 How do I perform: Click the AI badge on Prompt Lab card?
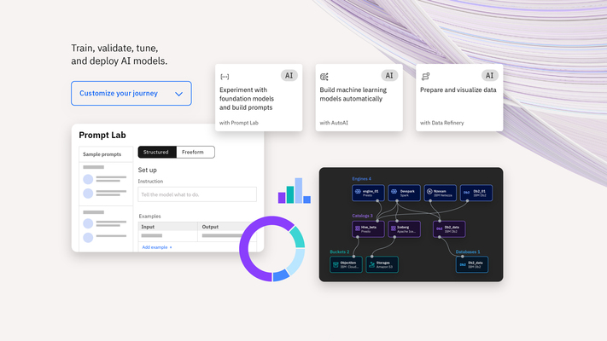coord(289,75)
